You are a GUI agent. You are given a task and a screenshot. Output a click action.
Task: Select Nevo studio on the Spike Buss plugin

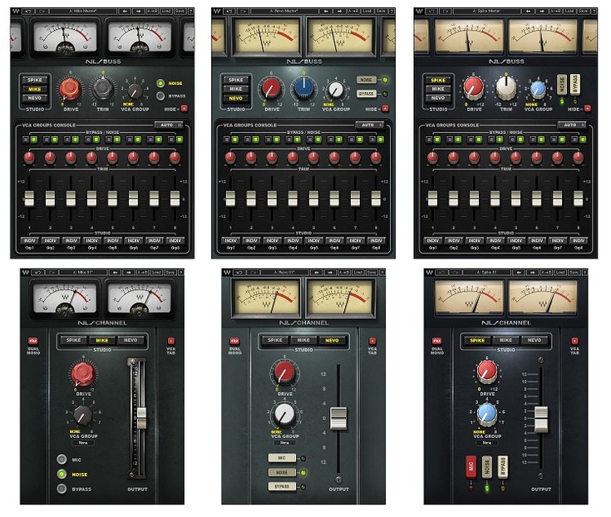coord(438,98)
